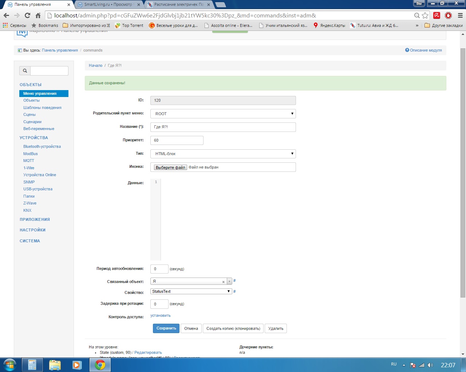Click the volume speaker tray icon
Viewport: 466px width, 372px height.
(430, 365)
